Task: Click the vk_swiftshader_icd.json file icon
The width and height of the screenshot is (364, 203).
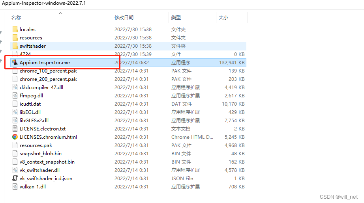Action: click(15, 178)
